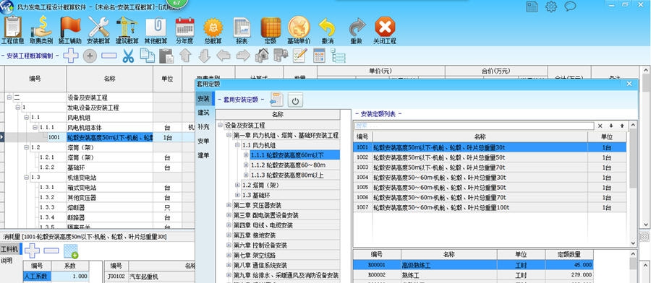Open 建筑概算 crane icon
Viewport: 651px width, 283px height.
(x=127, y=30)
